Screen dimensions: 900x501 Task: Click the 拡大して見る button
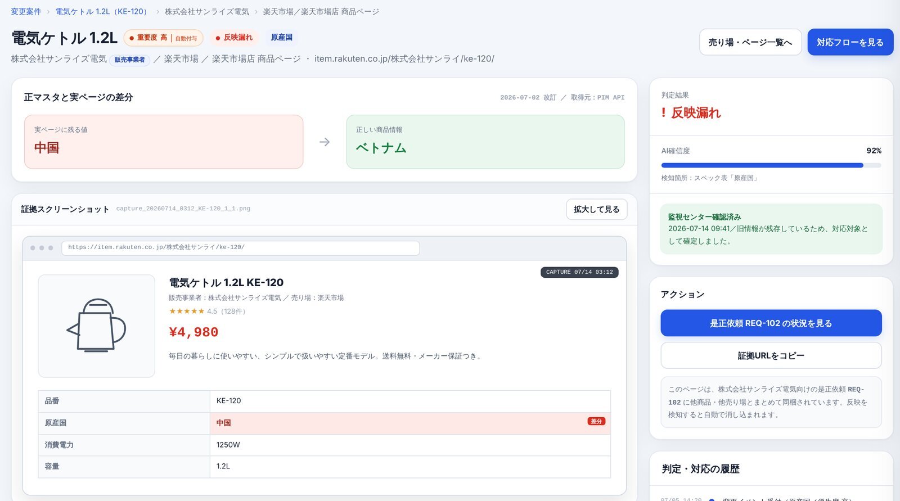[x=596, y=209]
